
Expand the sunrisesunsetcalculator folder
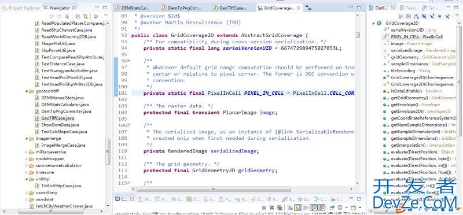click(27, 165)
